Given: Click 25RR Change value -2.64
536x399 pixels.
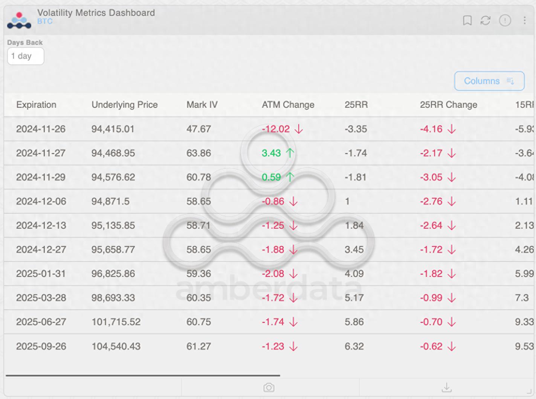Looking at the screenshot, I should [431, 225].
